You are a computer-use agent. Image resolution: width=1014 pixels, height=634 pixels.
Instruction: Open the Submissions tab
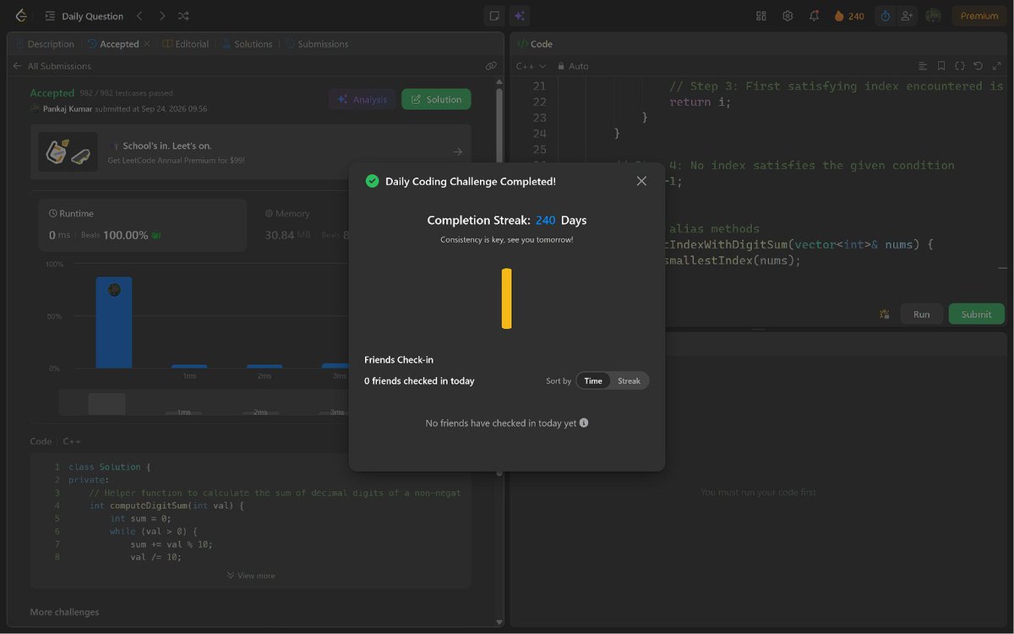pyautogui.click(x=317, y=44)
